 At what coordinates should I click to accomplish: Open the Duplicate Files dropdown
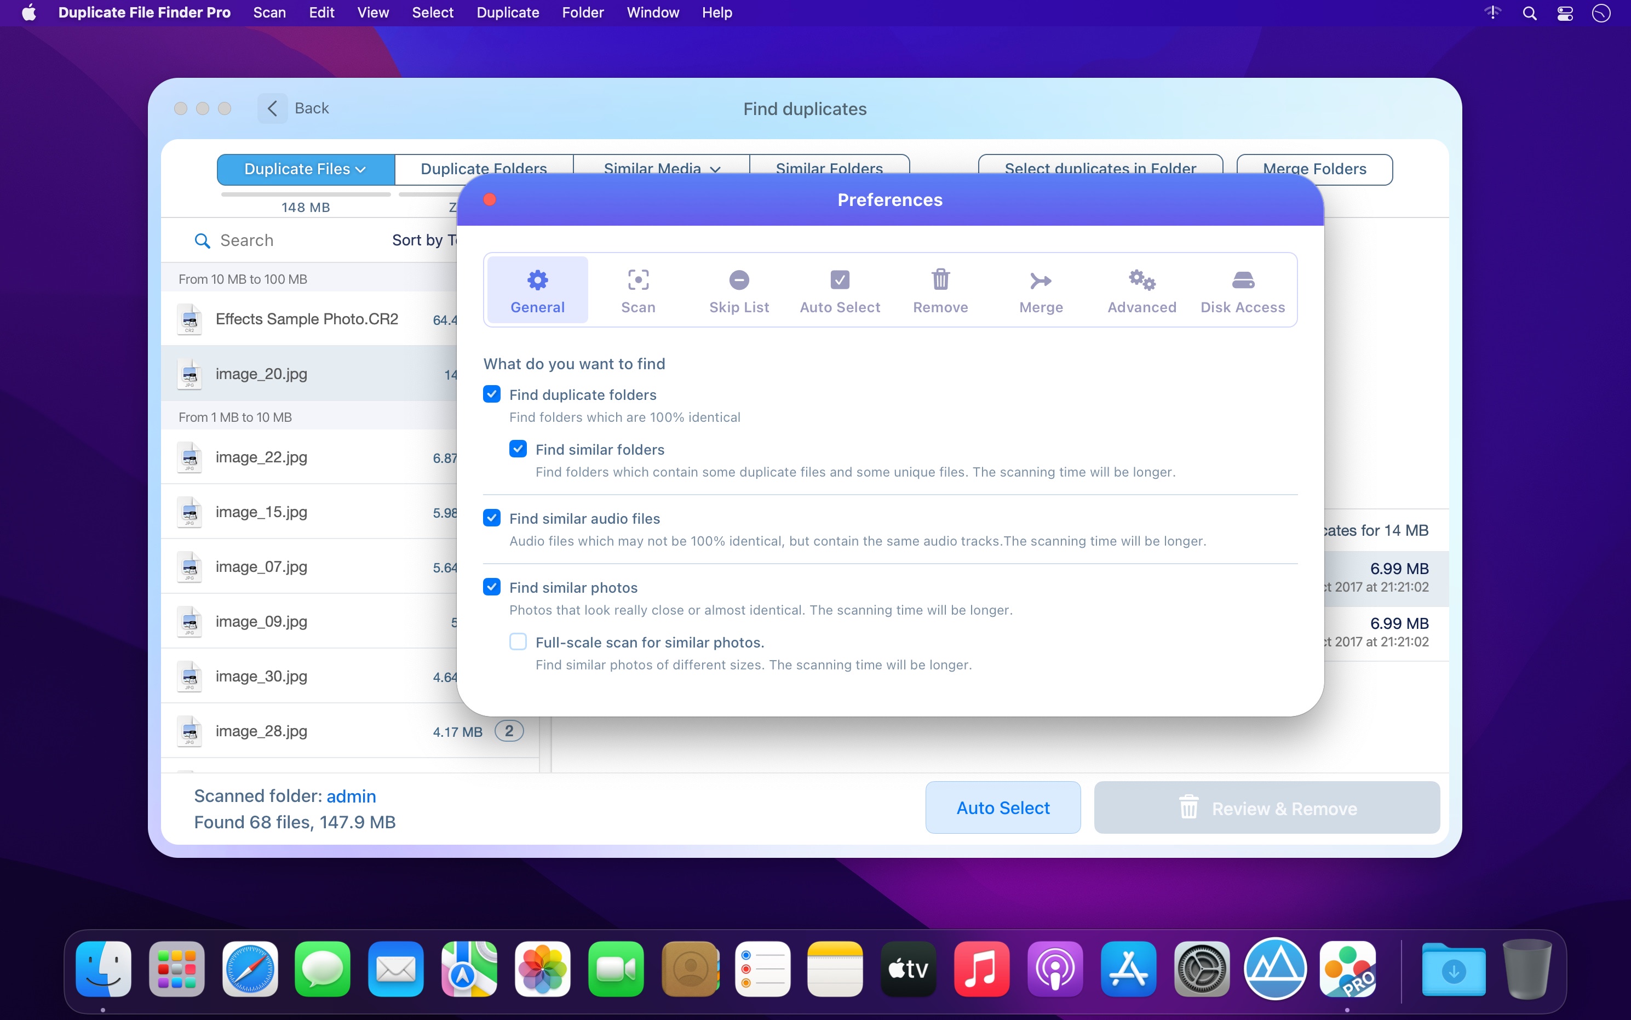click(x=305, y=169)
